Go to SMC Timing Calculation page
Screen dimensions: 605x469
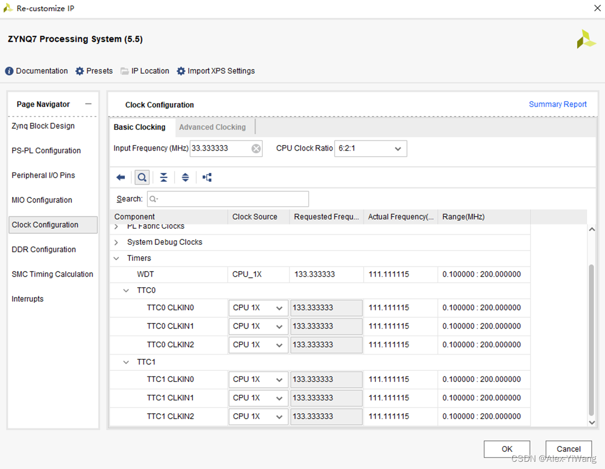click(52, 274)
